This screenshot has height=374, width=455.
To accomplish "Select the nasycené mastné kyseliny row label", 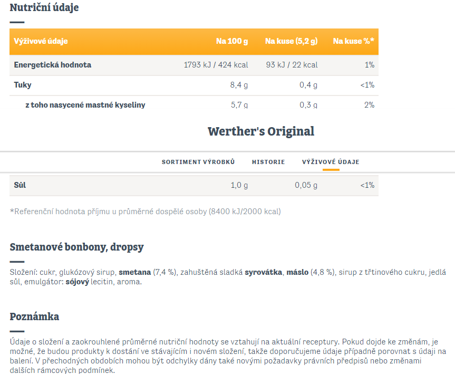I will [x=85, y=105].
